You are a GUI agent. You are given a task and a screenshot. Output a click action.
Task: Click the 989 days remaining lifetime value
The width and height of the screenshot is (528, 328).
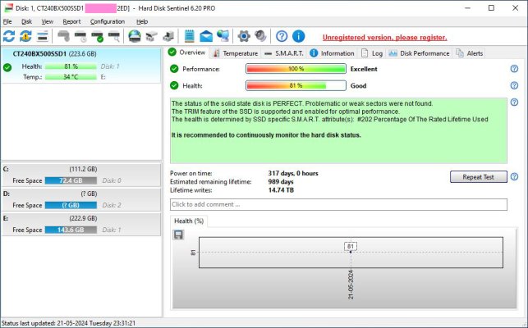281,182
